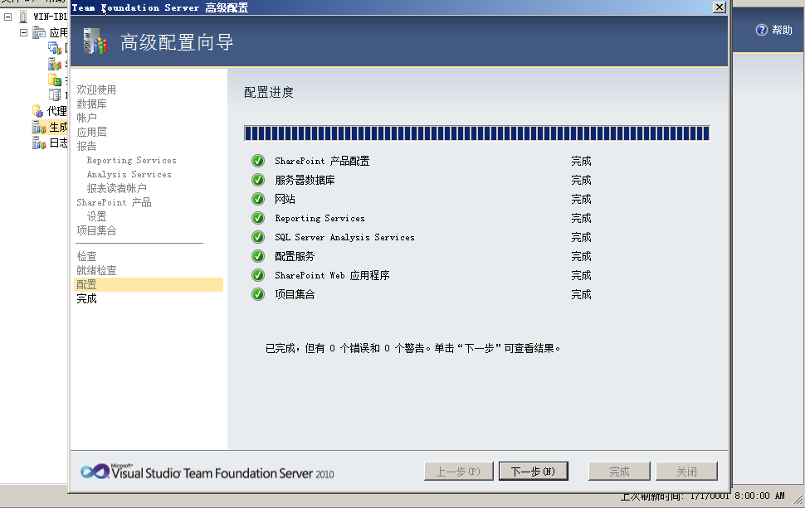The image size is (805, 508).
Task: Select 完成 step in sidebar
Action: [x=86, y=299]
